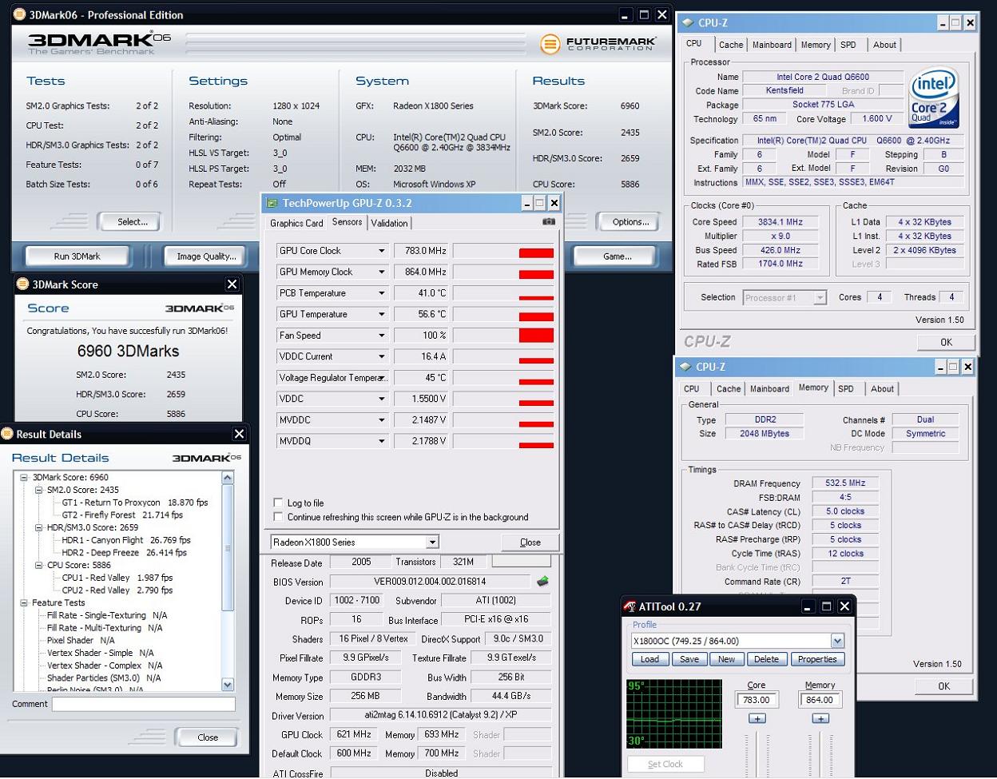
Task: Select Pixel Shader N/A row
Action: tap(81, 640)
